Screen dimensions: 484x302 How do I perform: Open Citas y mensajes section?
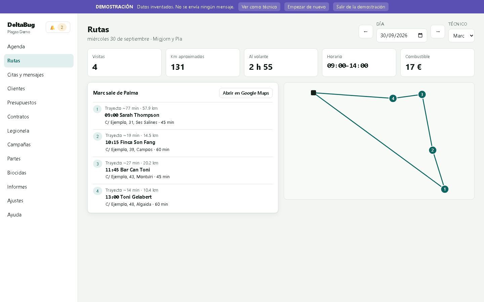click(x=39, y=75)
